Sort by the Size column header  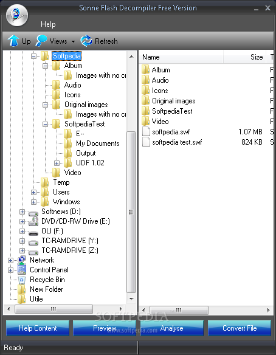244,57
